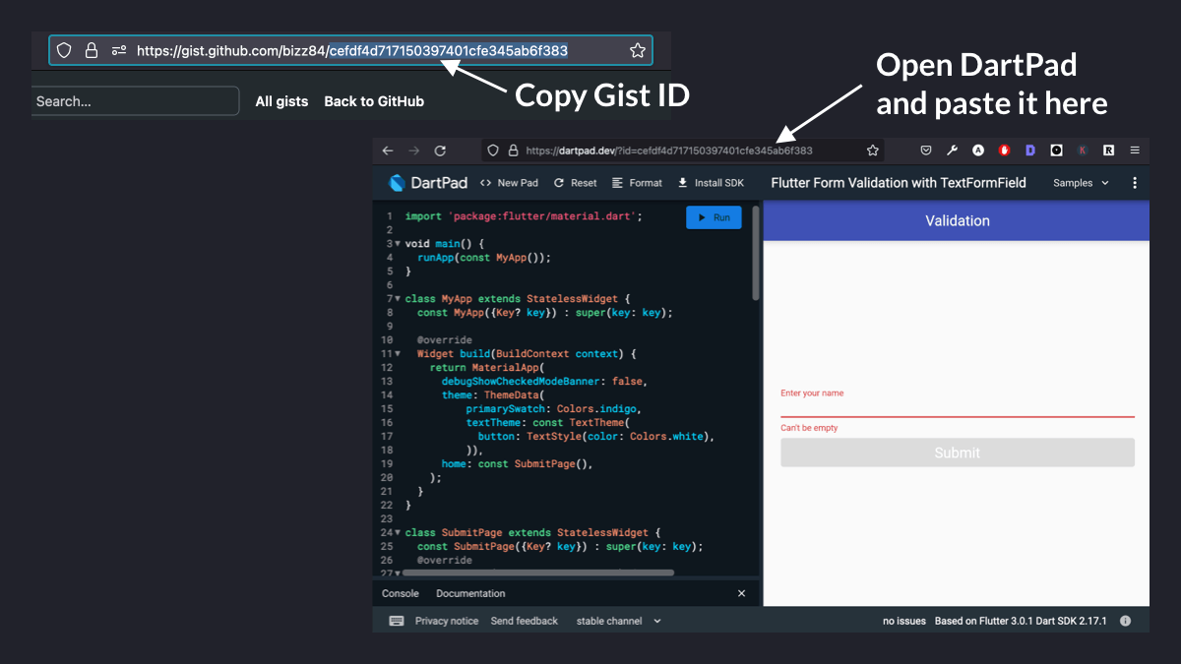Open the Privacy notice link

tap(447, 622)
